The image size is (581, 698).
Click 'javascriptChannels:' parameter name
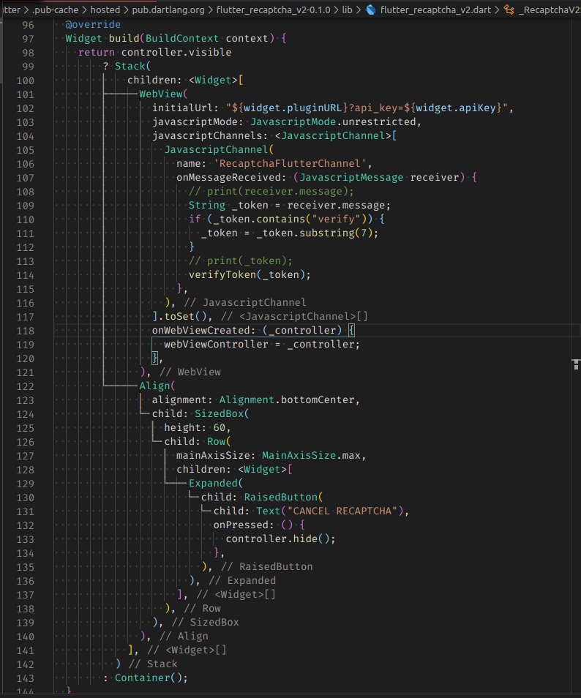pos(210,135)
